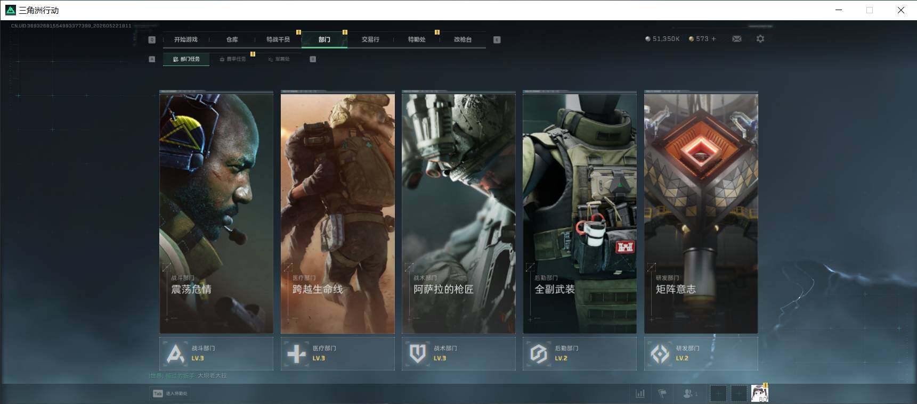
Task: Click the CN UID text at top left
Action: point(71,26)
